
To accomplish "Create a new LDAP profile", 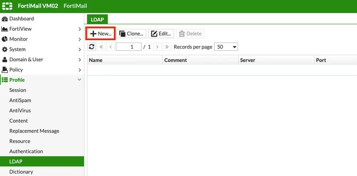I will pos(101,34).
